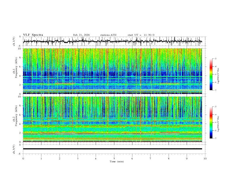Click the "4" tick on the Time axis
This screenshot has height=178, width=231.
[96, 159]
